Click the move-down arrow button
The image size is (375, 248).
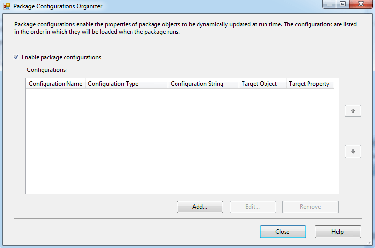(x=353, y=151)
